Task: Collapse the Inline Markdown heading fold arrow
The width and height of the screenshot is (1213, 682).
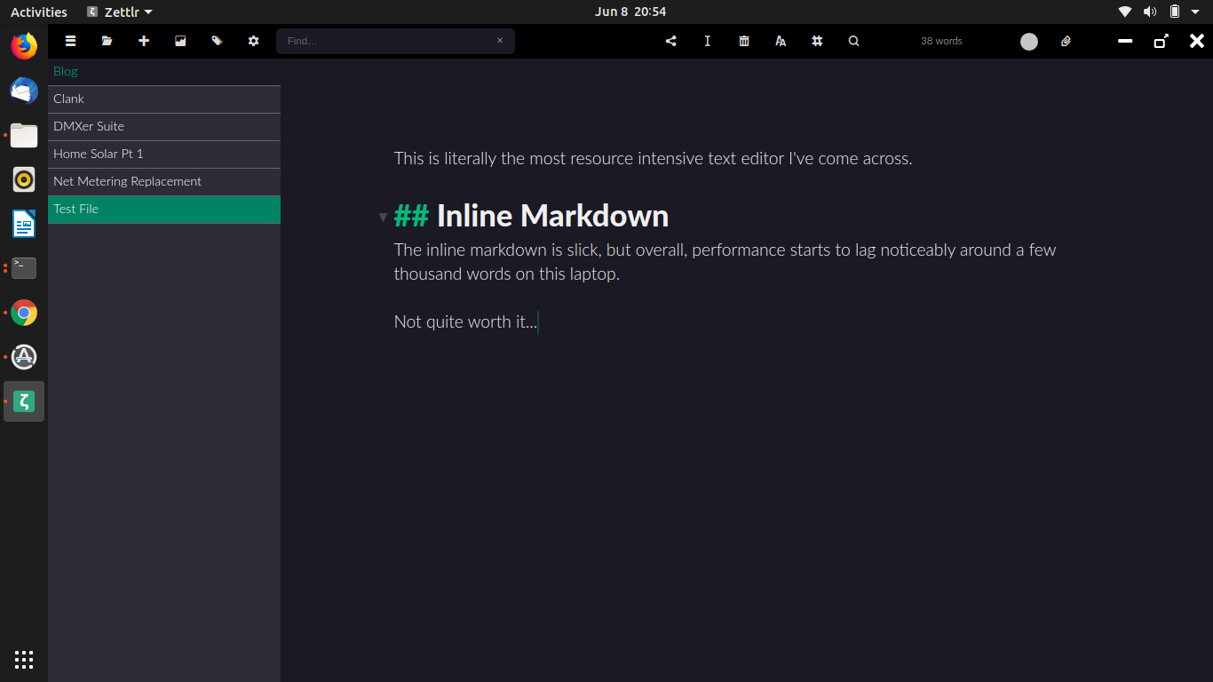Action: point(383,217)
